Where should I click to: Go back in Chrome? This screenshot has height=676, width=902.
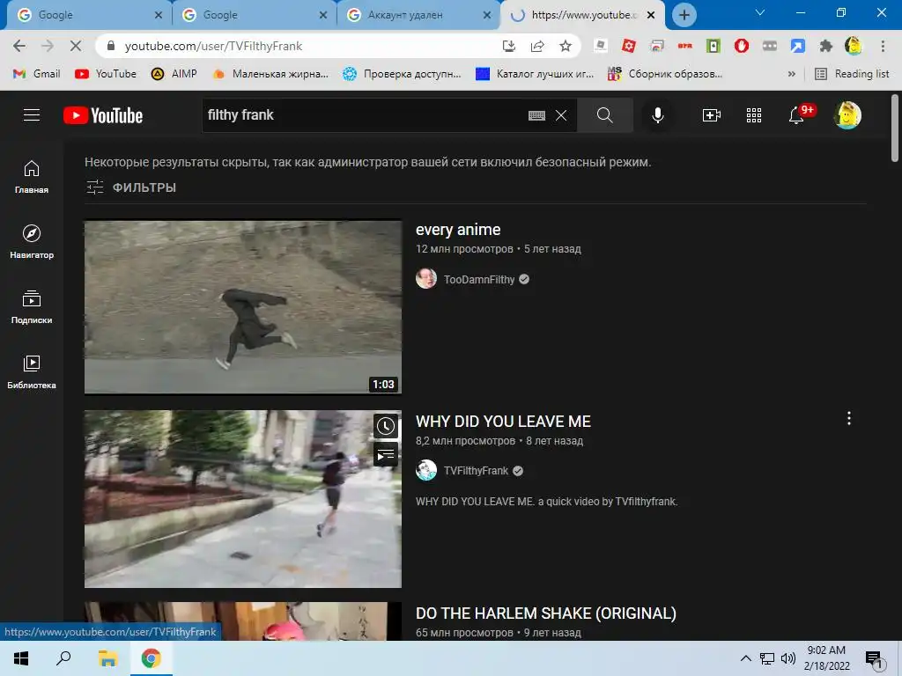19,46
